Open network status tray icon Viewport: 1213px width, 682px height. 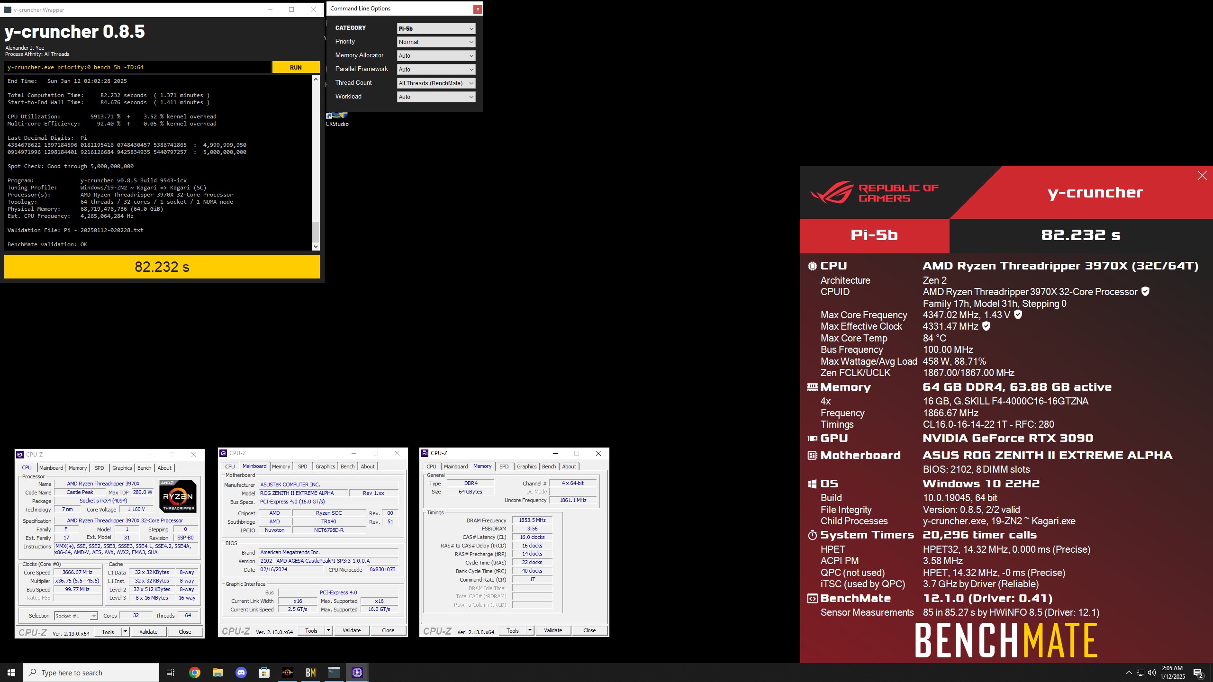tap(1141, 673)
